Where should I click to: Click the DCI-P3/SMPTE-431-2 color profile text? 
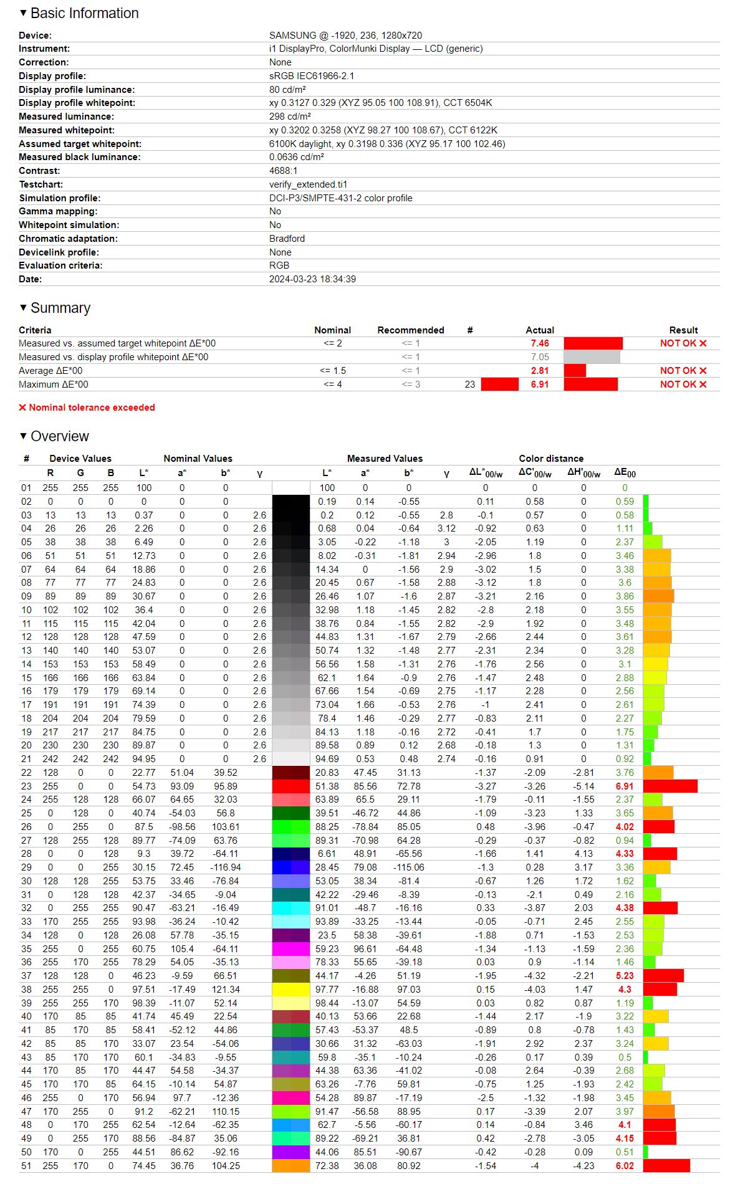341,198
